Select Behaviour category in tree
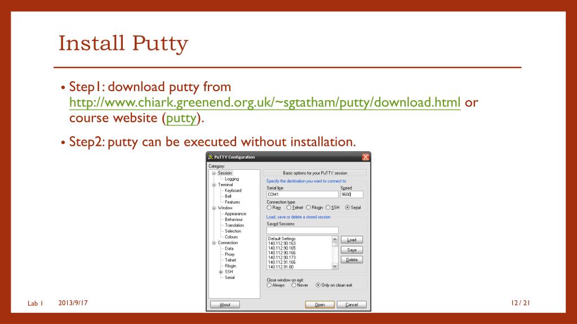The width and height of the screenshot is (577, 324). click(234, 219)
